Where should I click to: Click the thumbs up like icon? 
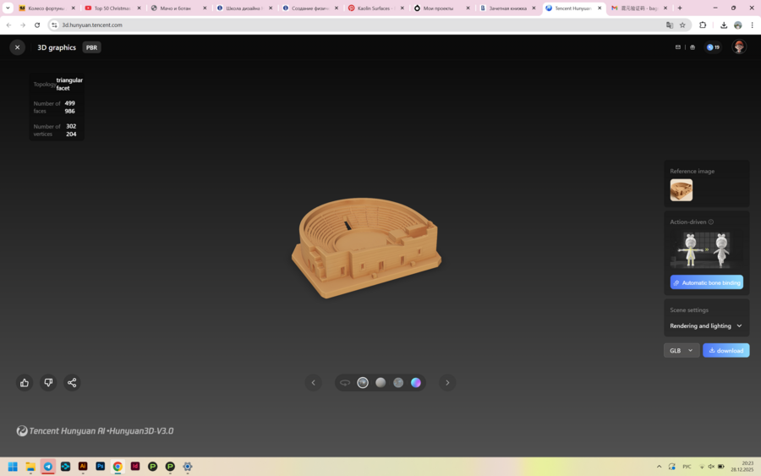(x=25, y=382)
